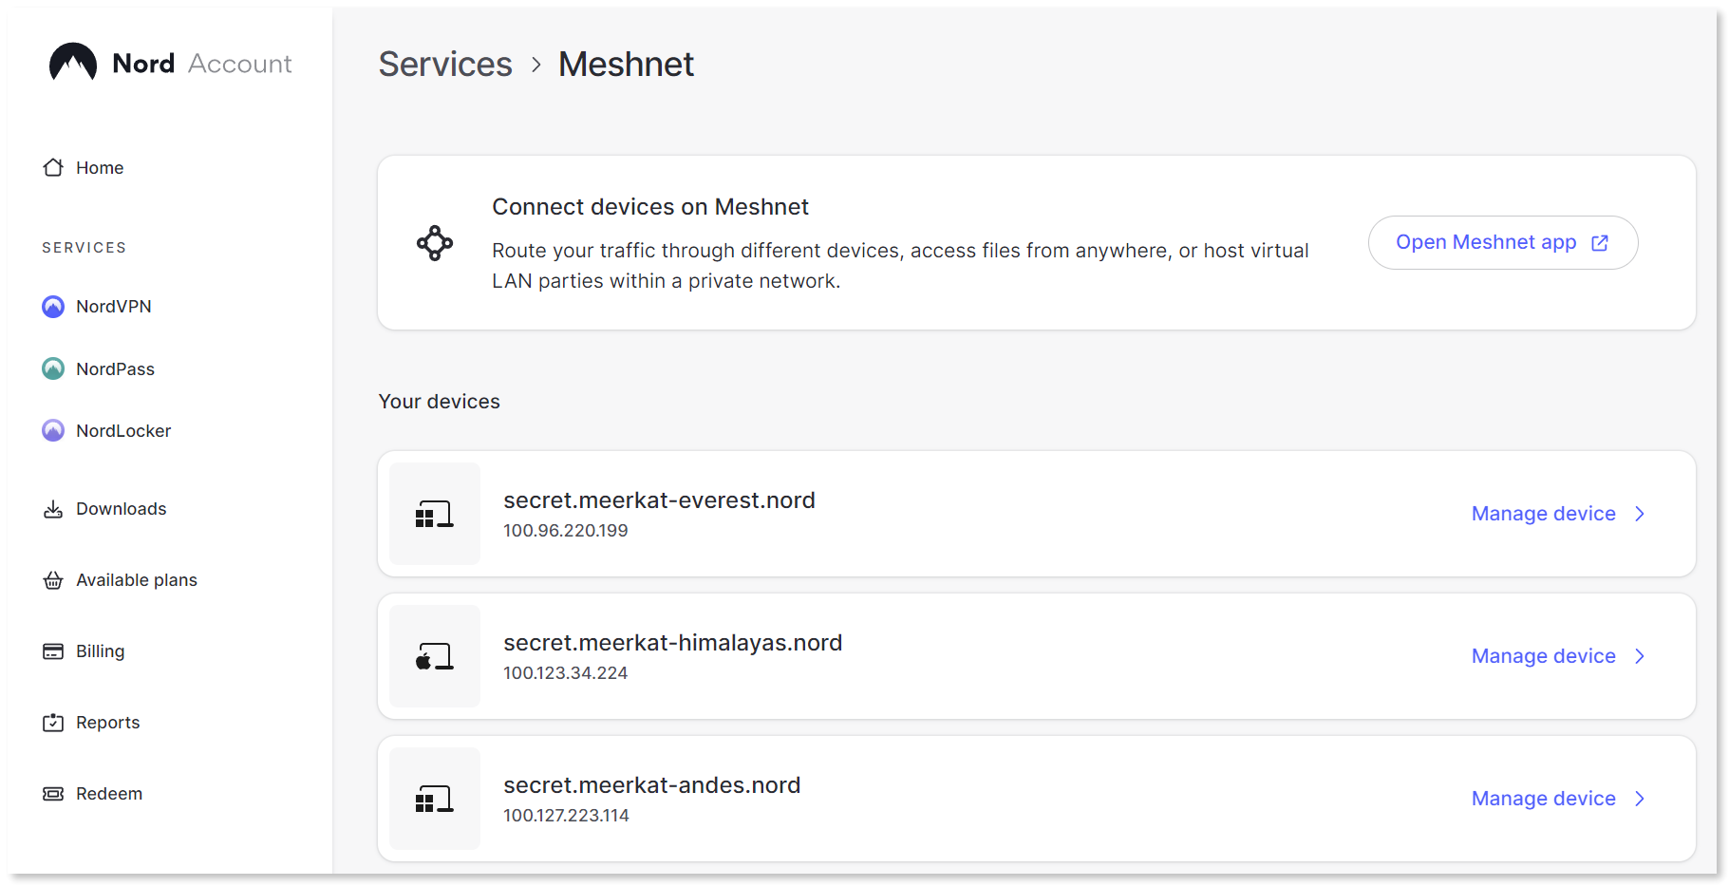Select the Reports icon in sidebar

[x=53, y=722]
